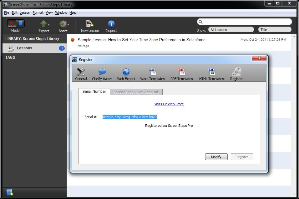Image resolution: width=299 pixels, height=199 pixels.
Task: Switch to edit mode with the pencil icon
Action: (12, 23)
